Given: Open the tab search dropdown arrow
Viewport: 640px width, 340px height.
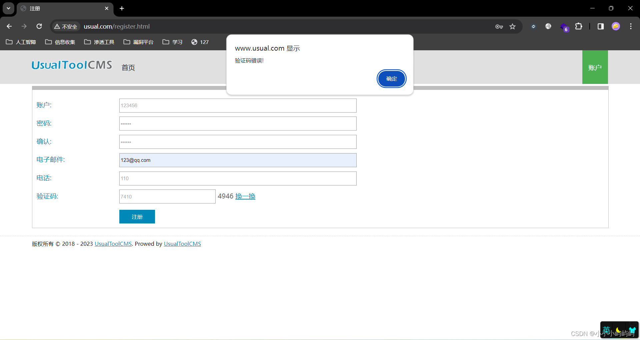Looking at the screenshot, I should tap(8, 8).
